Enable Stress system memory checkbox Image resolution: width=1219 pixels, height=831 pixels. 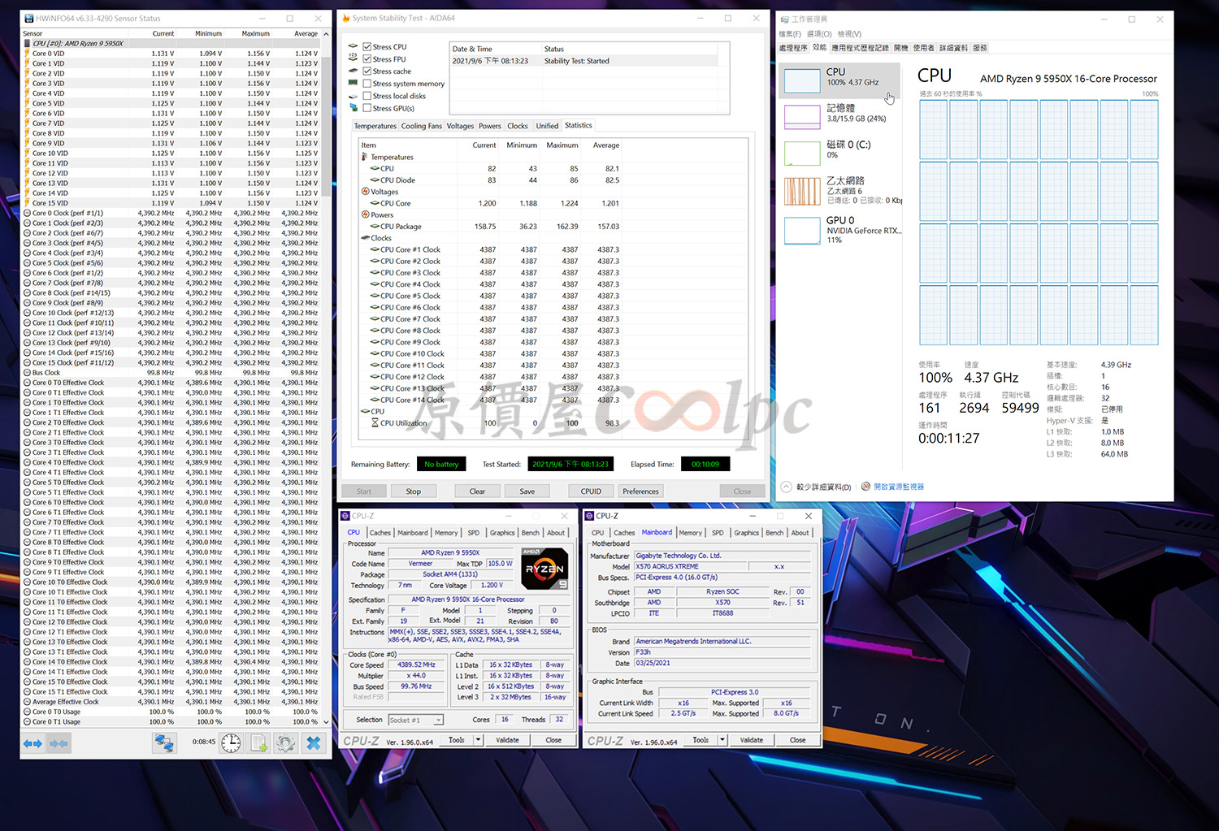(367, 84)
